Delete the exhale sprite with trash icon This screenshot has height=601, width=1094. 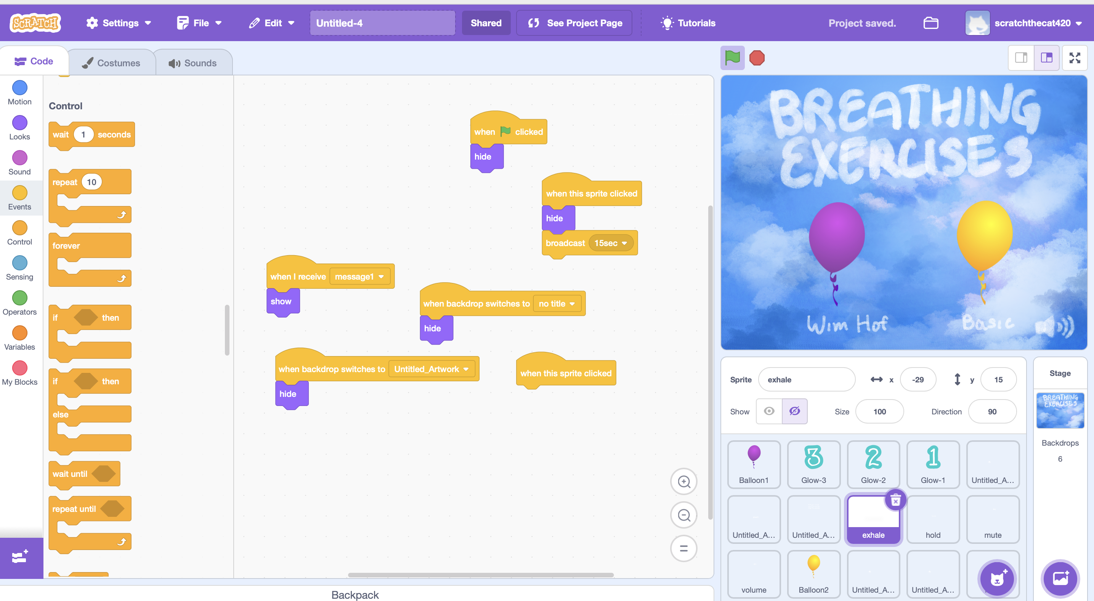point(895,500)
